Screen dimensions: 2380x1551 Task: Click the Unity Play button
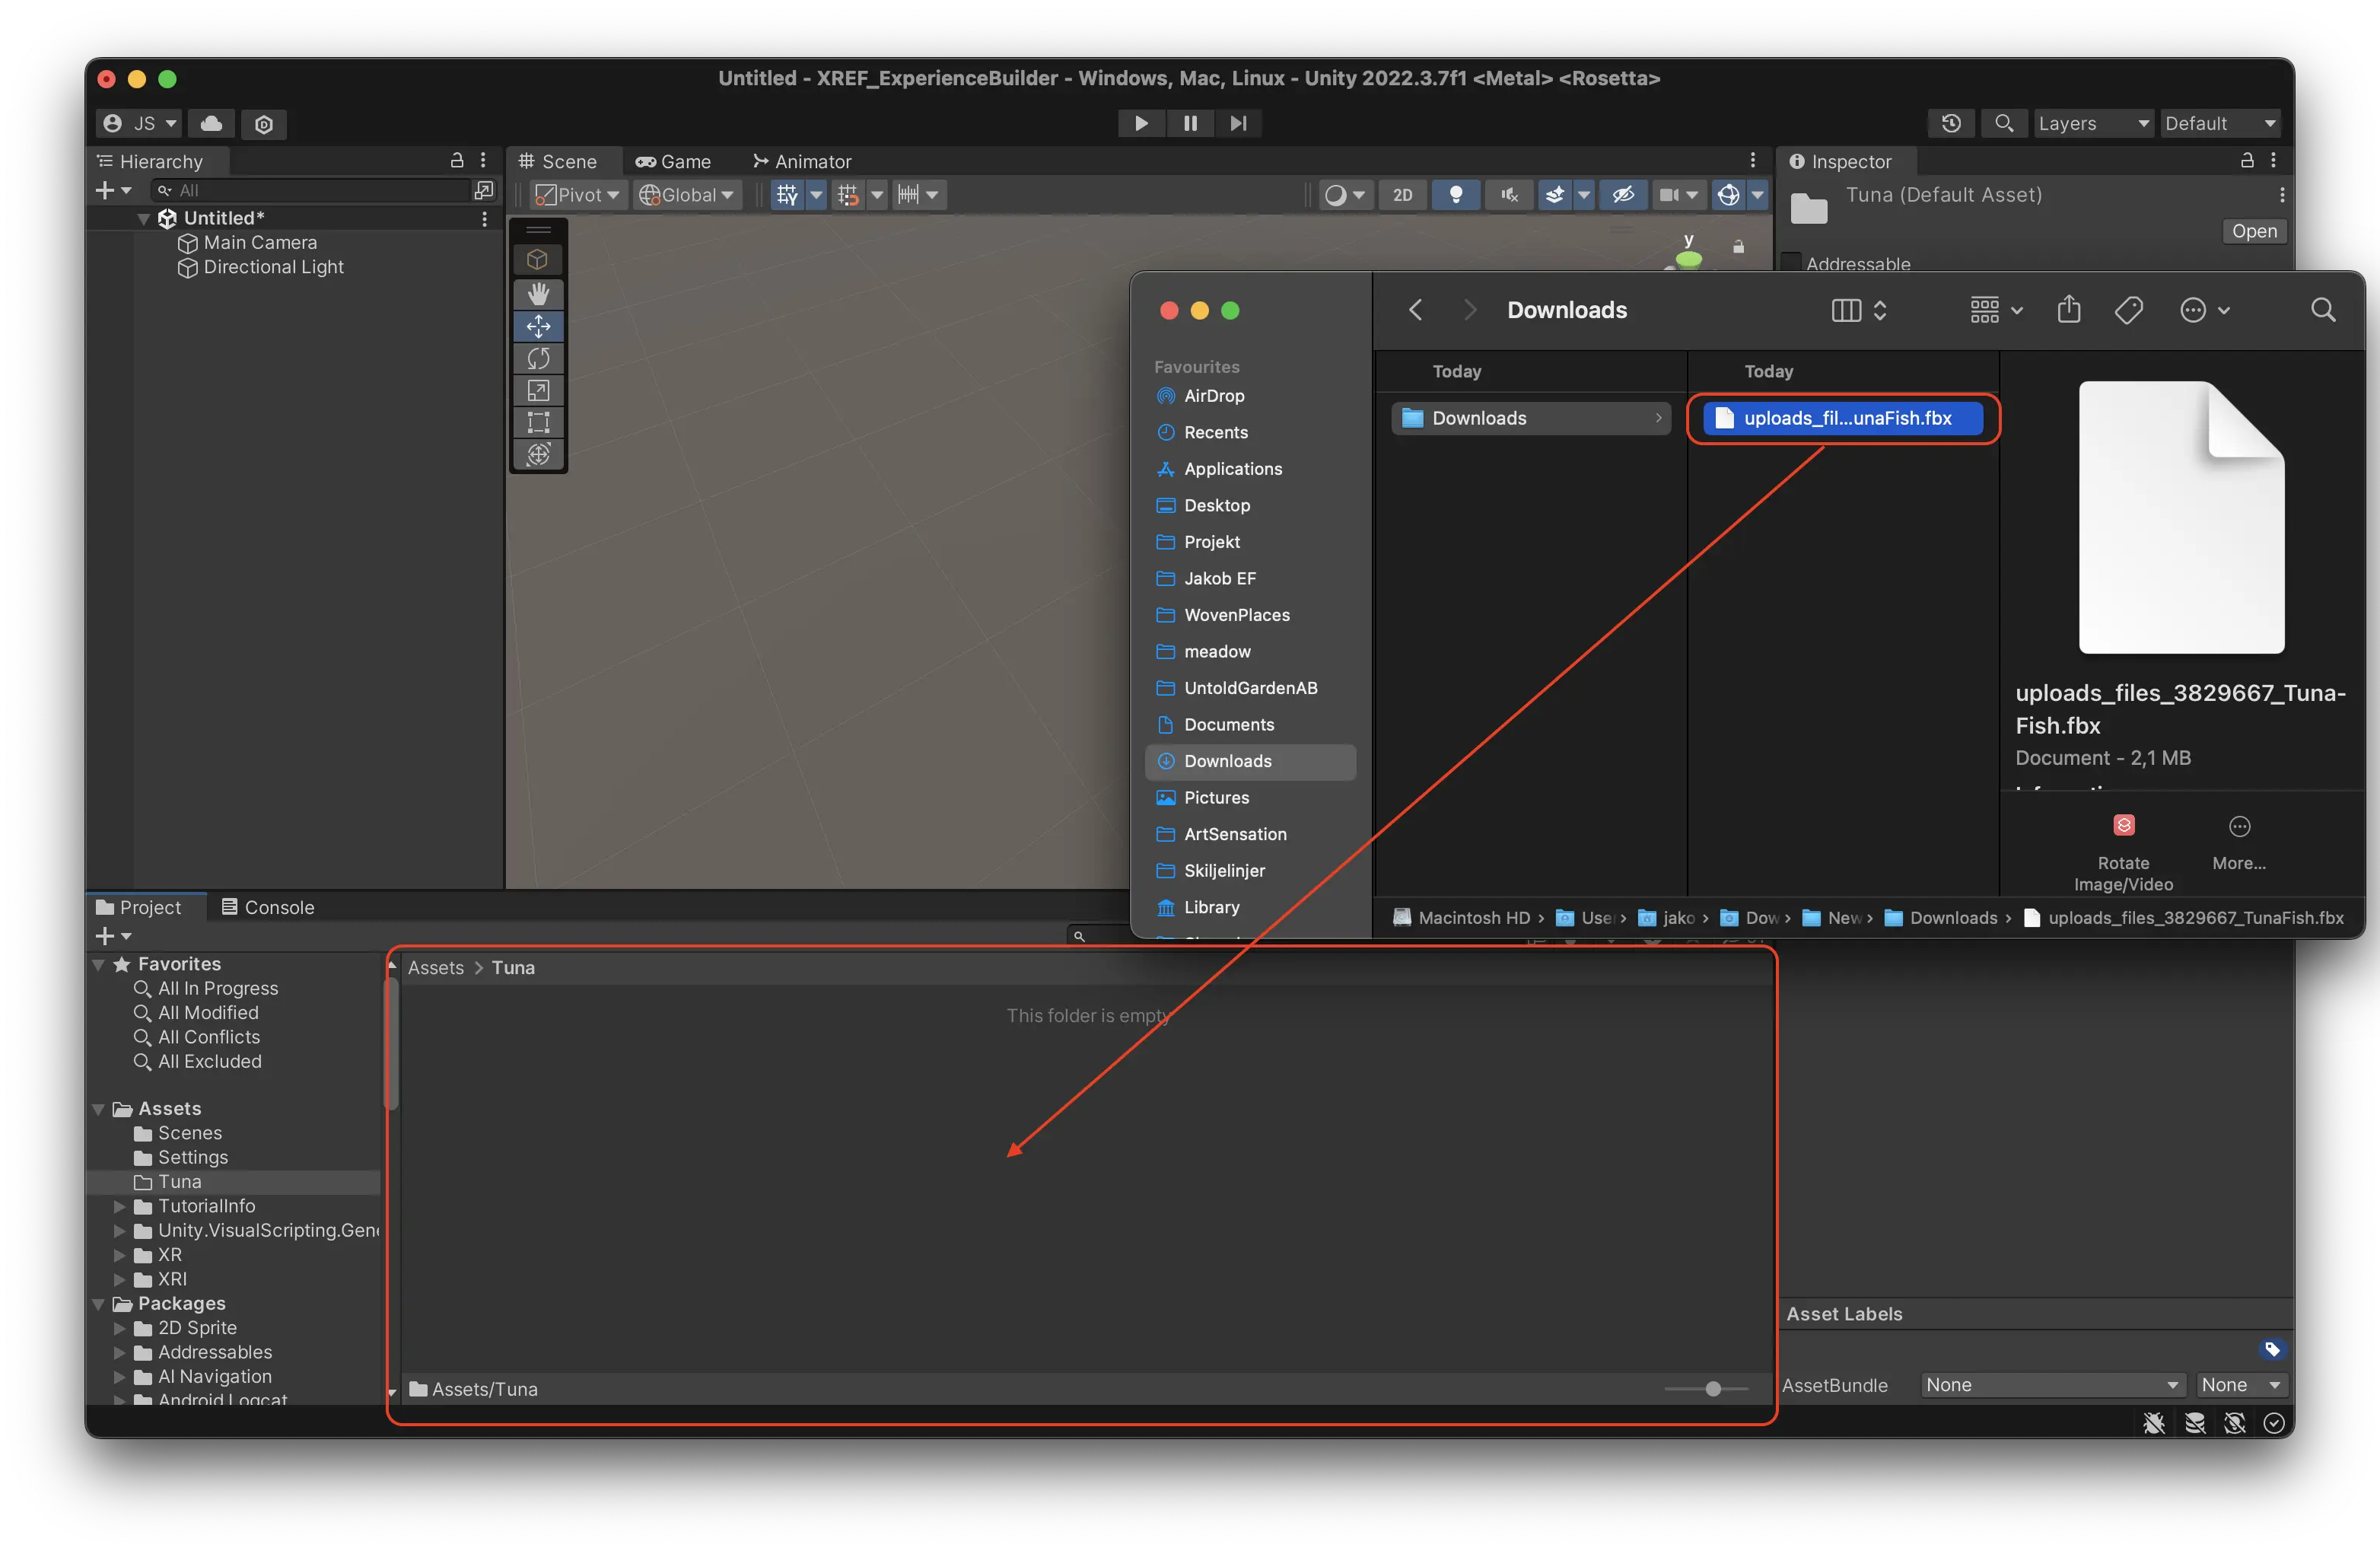1140,123
